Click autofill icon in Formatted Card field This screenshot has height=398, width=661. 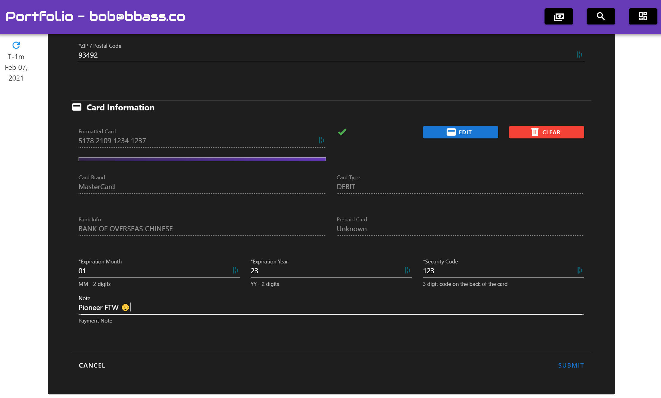(x=321, y=140)
